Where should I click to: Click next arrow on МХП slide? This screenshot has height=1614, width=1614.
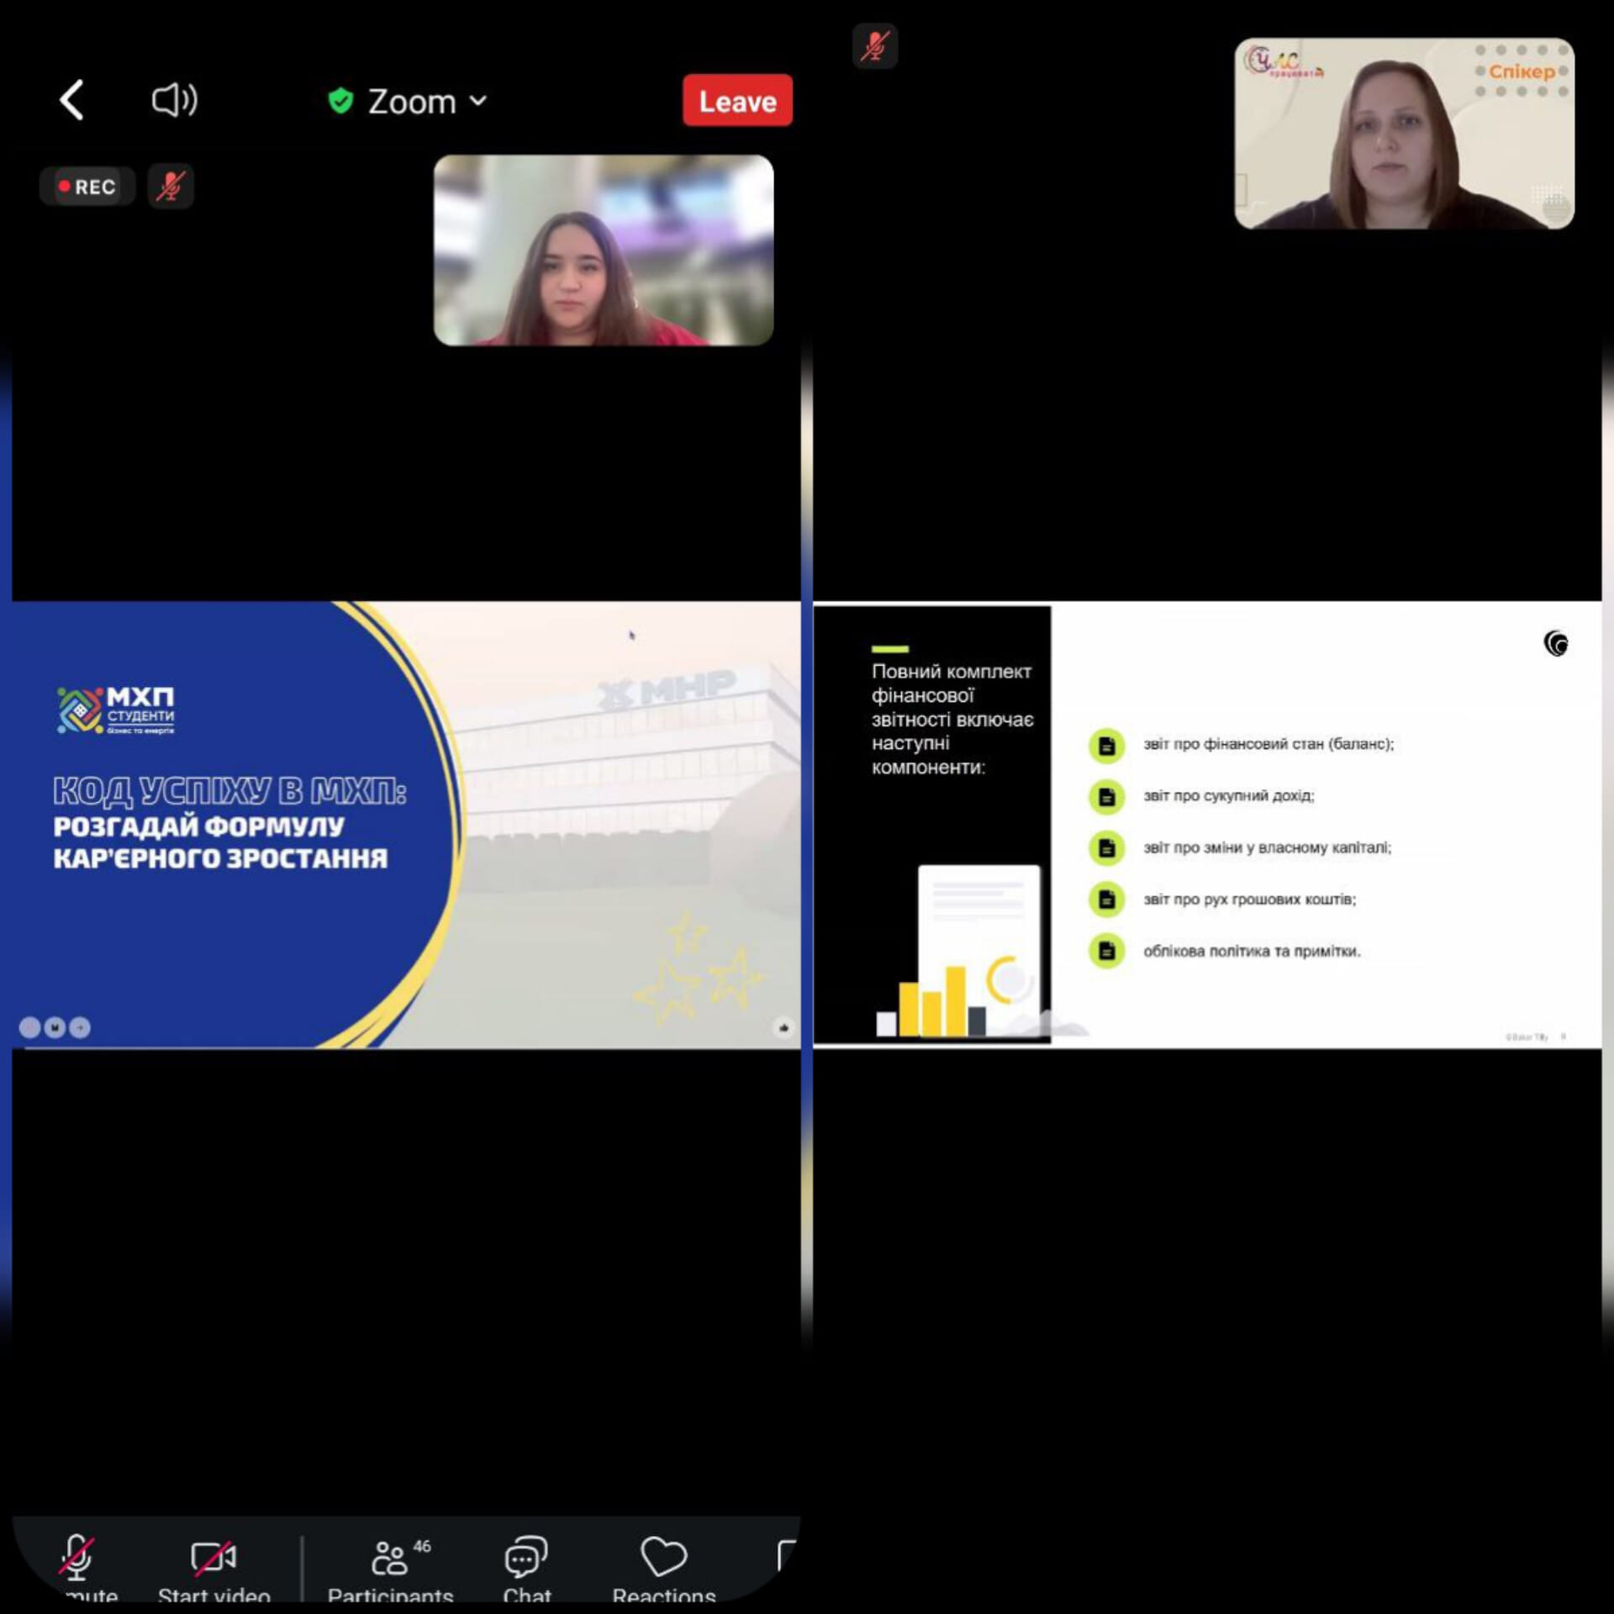pos(80,1027)
